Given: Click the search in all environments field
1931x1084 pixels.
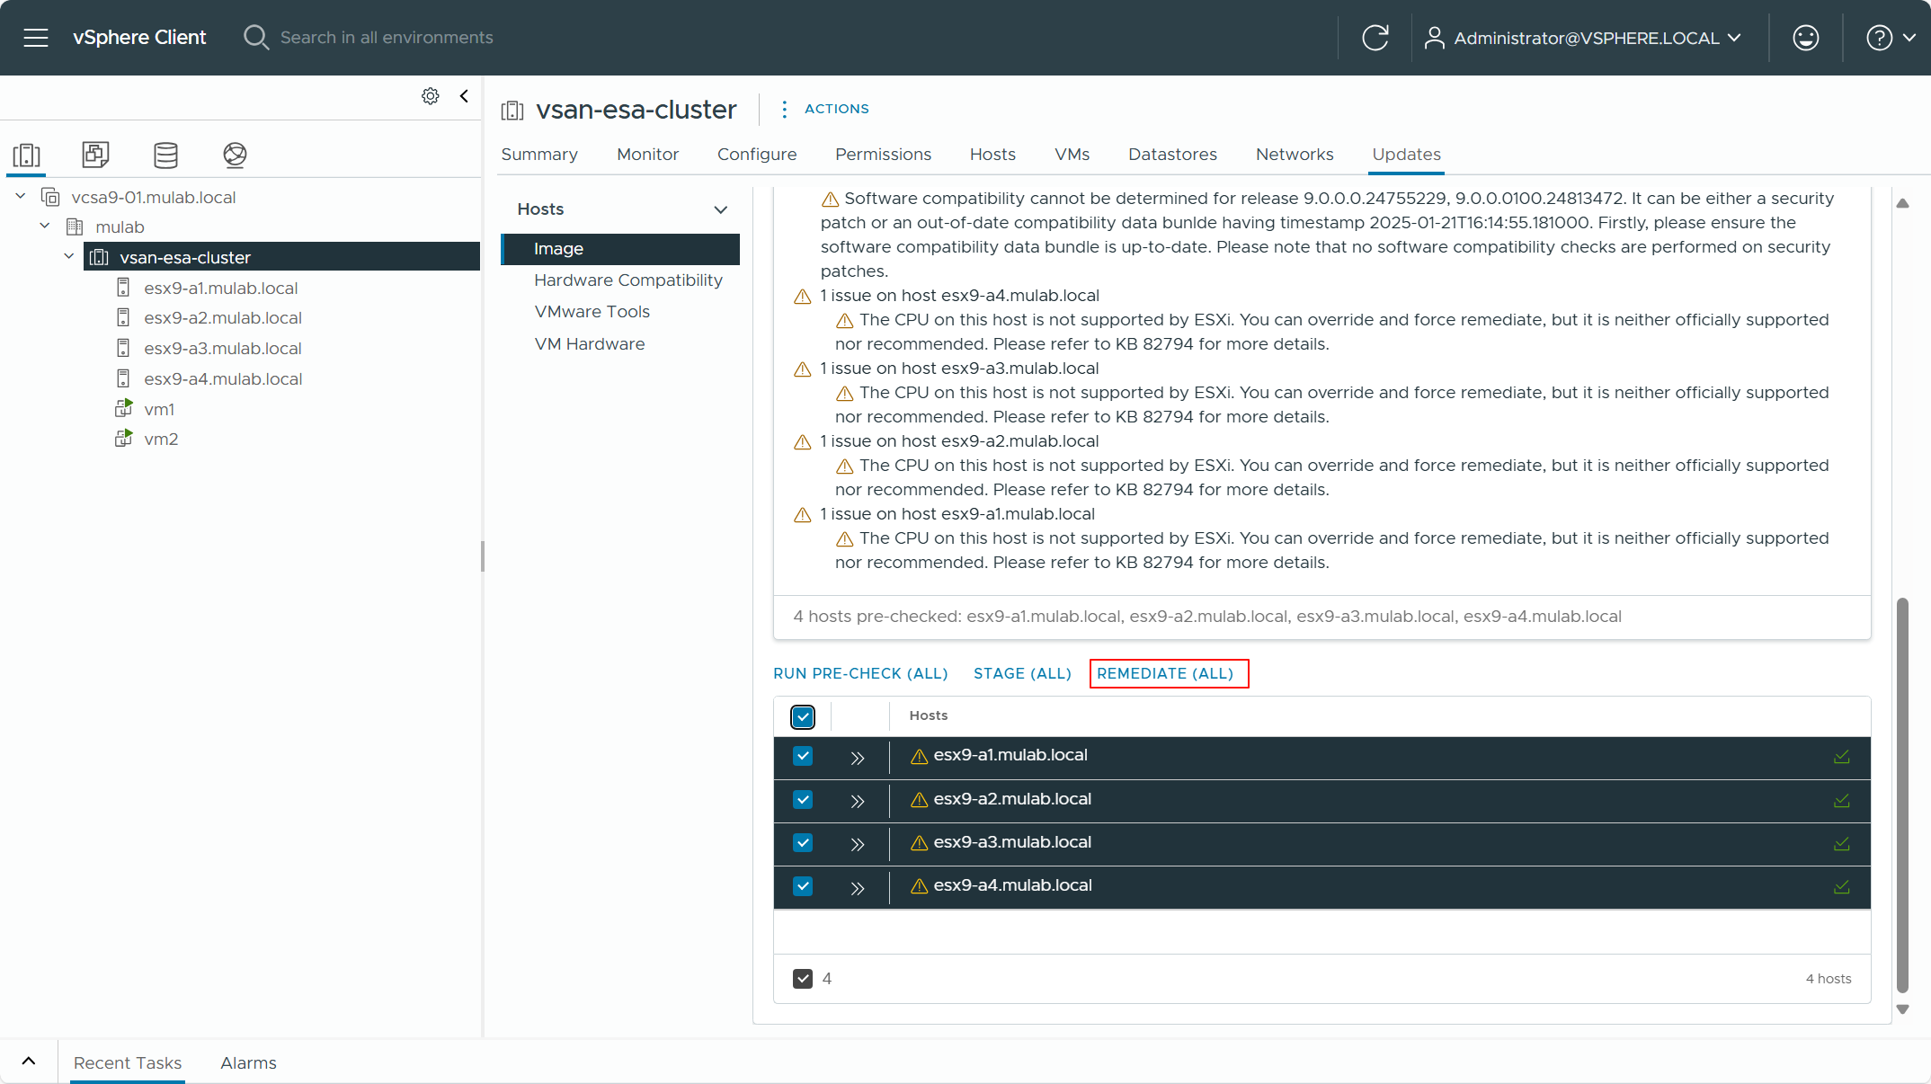Looking at the screenshot, I should pos(387,38).
